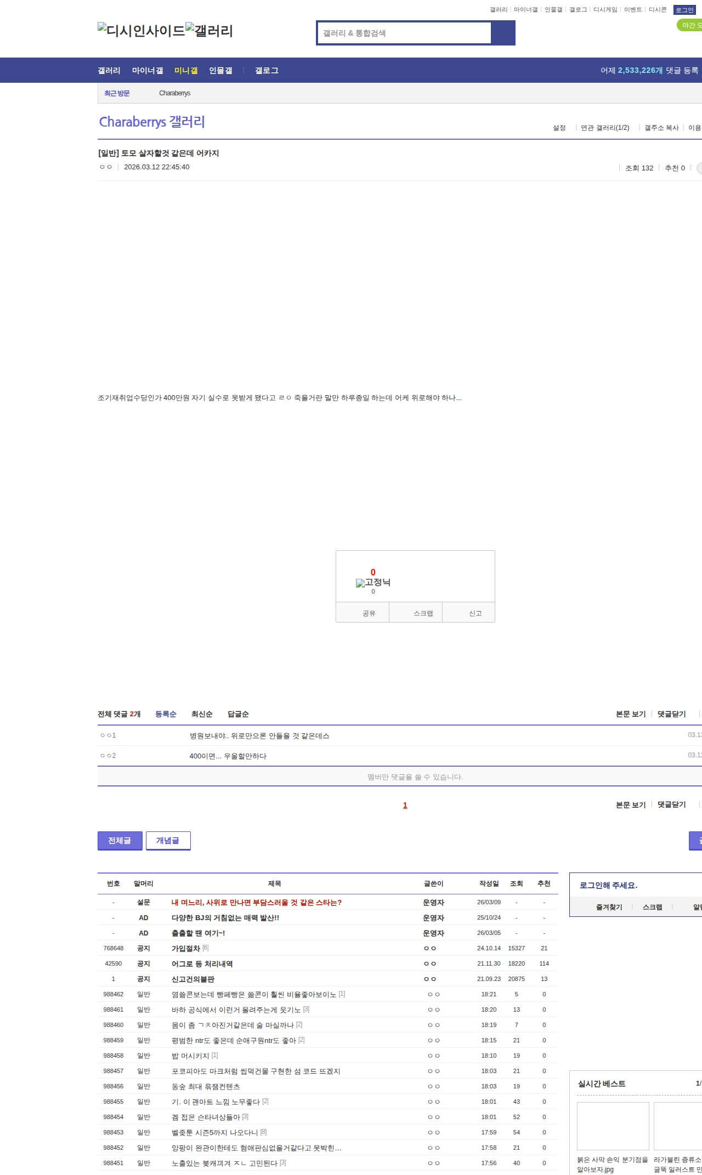Report the post with 신고 button
702x1175 pixels.
coord(475,613)
